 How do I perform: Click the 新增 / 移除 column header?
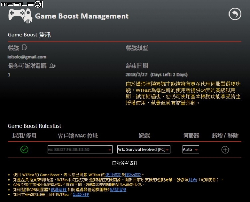[225, 136]
